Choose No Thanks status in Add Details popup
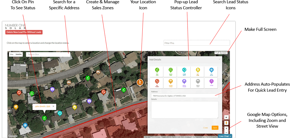Image resolution: width=290 pixels, height=138 pixels. pos(157,83)
